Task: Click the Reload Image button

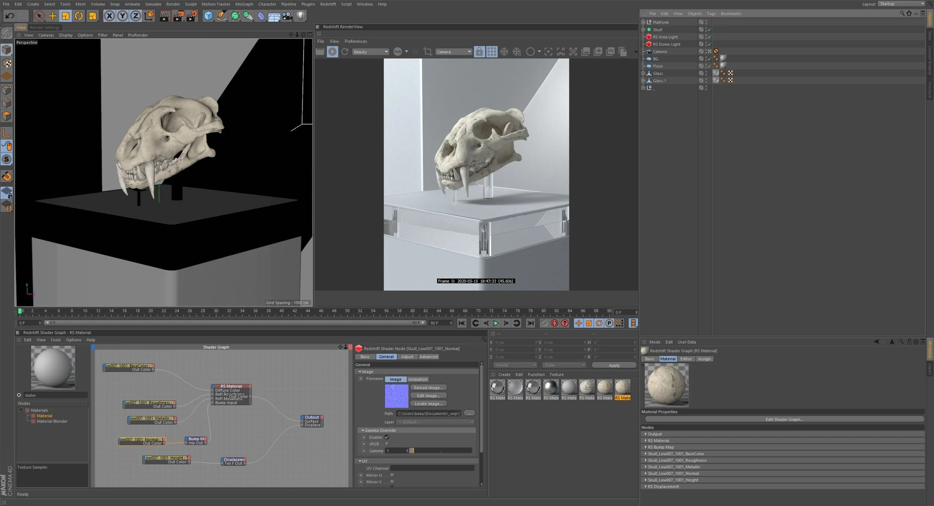Action: click(x=428, y=387)
